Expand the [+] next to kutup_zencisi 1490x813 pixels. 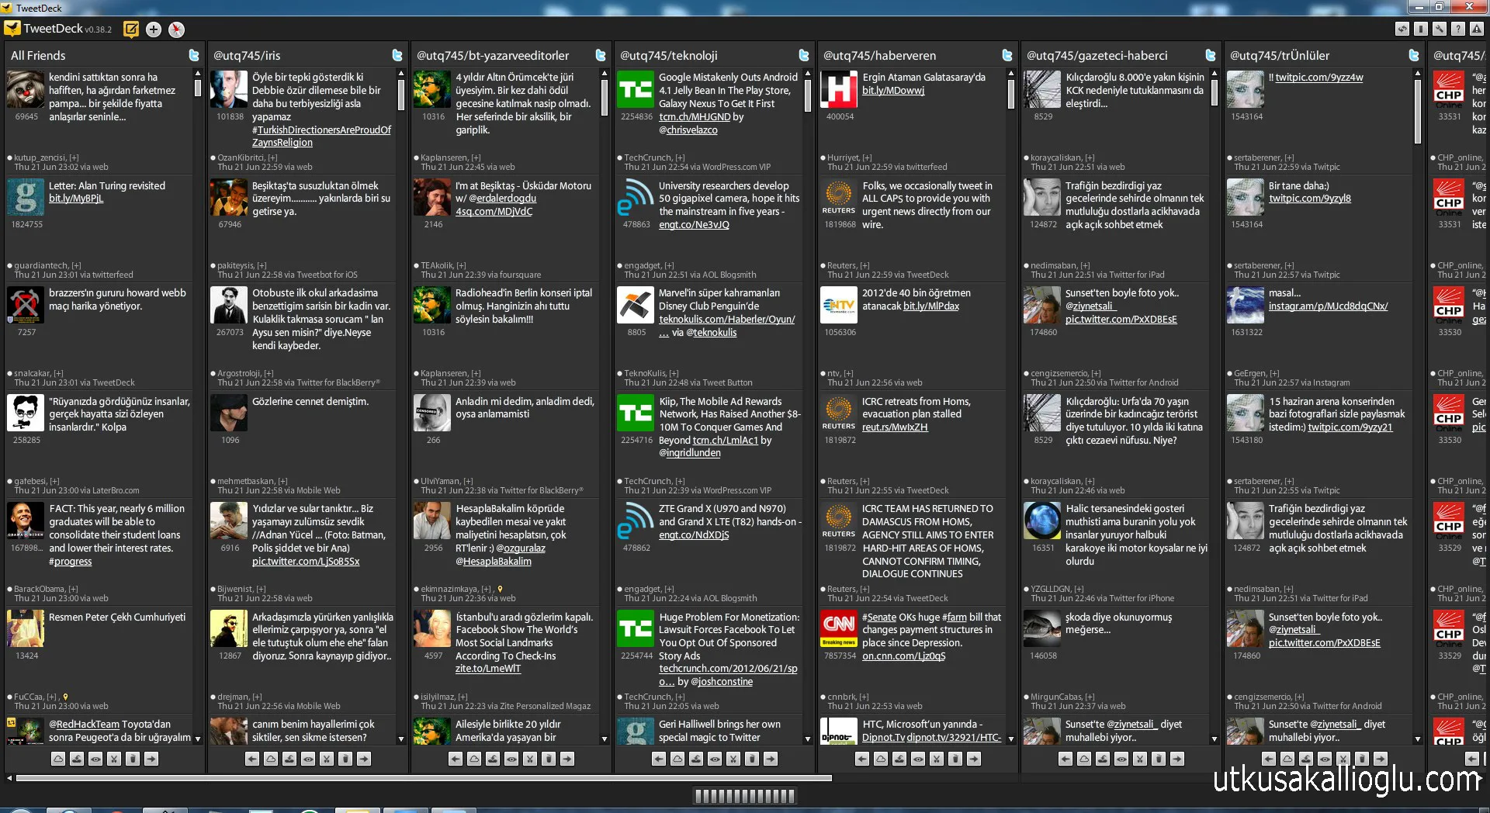74,157
